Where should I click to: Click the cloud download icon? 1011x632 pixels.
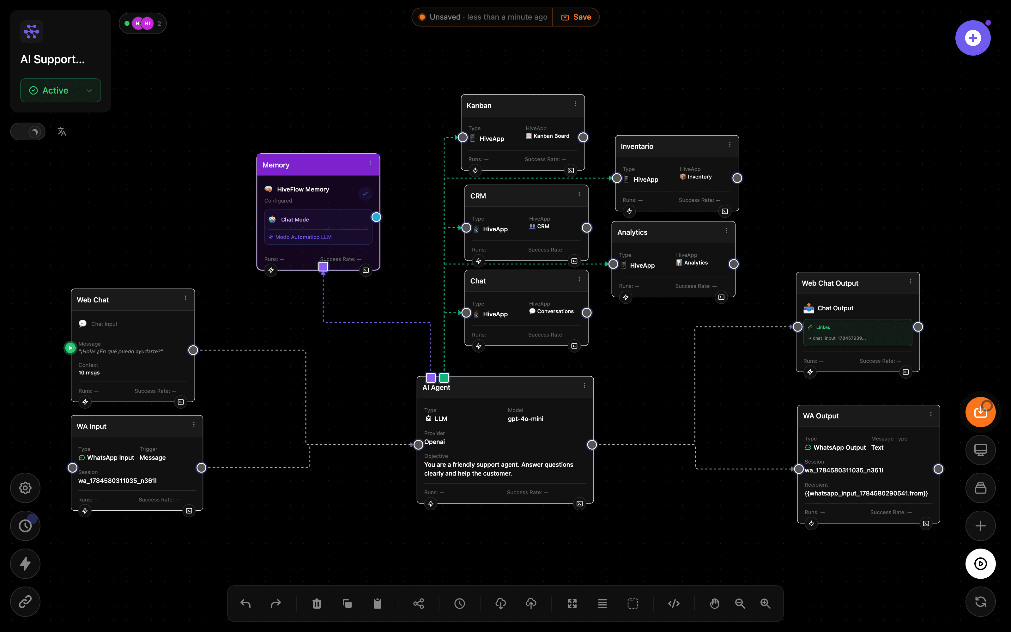click(500, 603)
